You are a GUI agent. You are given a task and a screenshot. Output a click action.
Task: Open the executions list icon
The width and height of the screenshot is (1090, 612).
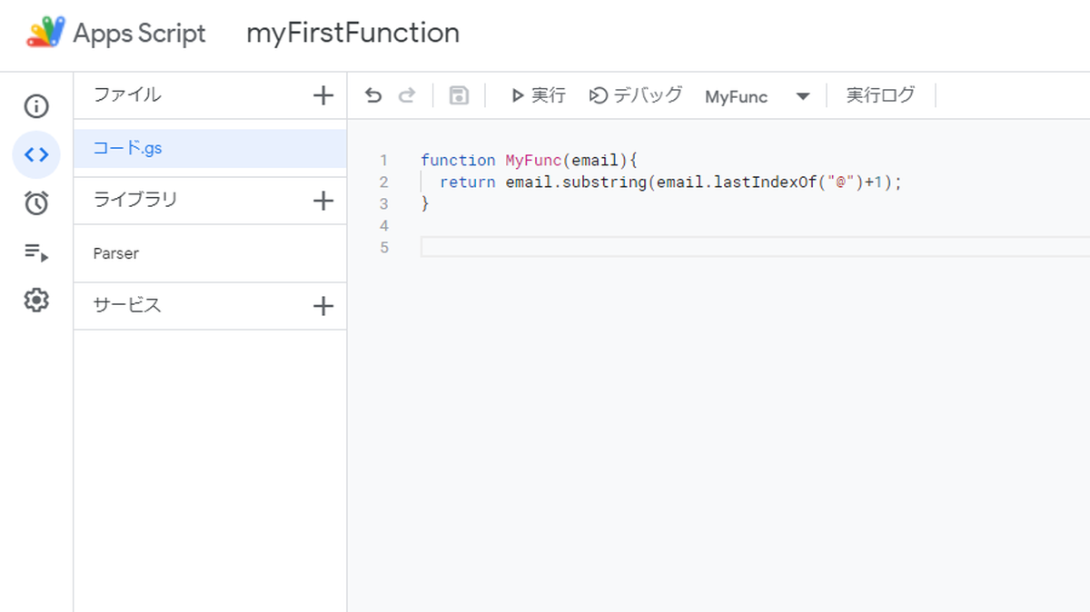[x=36, y=252]
